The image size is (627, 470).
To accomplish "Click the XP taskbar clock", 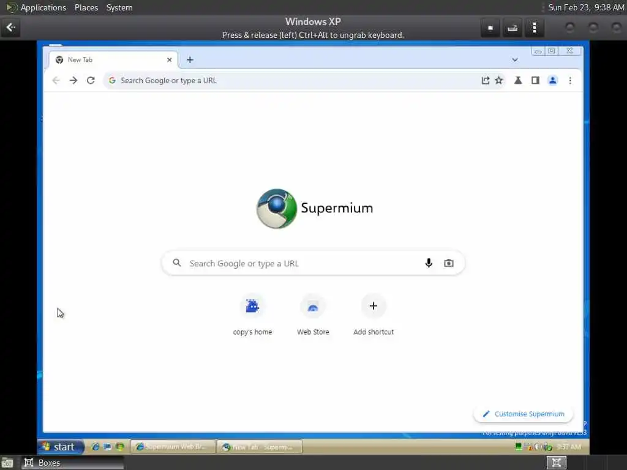I will pos(569,446).
